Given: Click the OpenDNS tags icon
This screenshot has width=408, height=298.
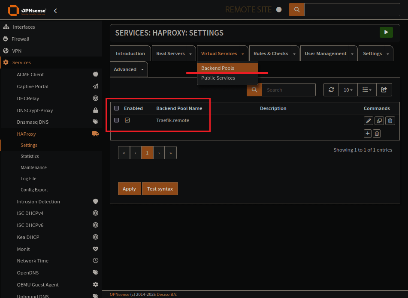Looking at the screenshot, I should 96,272.
